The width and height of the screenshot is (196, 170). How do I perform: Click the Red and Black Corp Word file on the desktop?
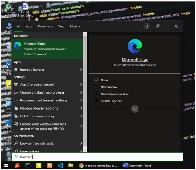click(25, 10)
